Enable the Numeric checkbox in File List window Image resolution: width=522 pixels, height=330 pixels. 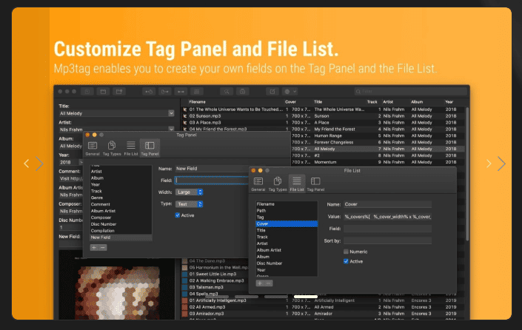(346, 252)
